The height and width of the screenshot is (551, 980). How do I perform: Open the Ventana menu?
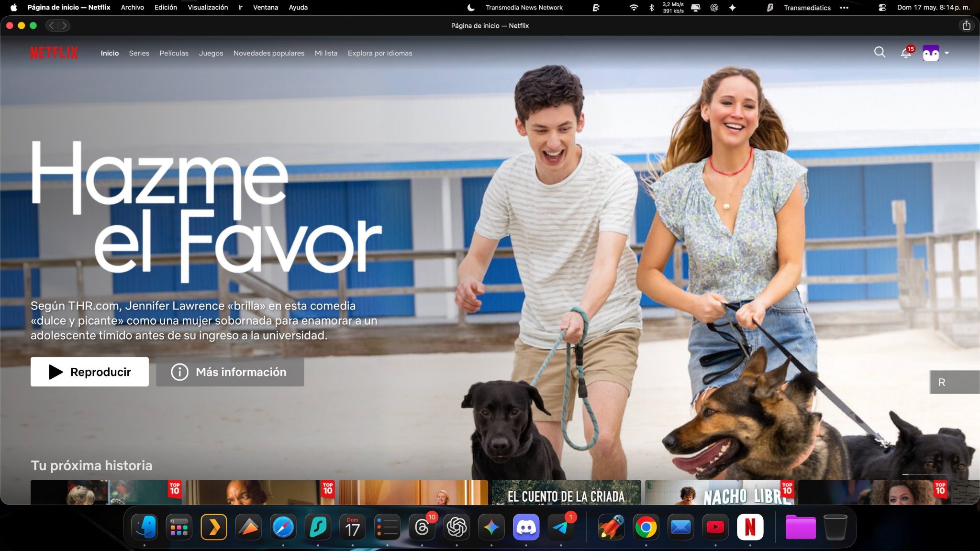(x=266, y=7)
